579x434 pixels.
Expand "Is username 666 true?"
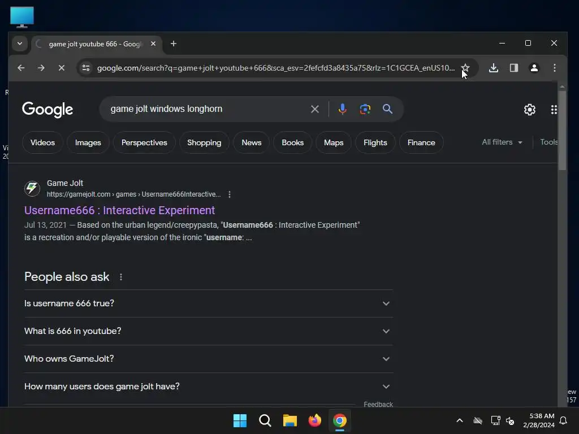(x=209, y=303)
